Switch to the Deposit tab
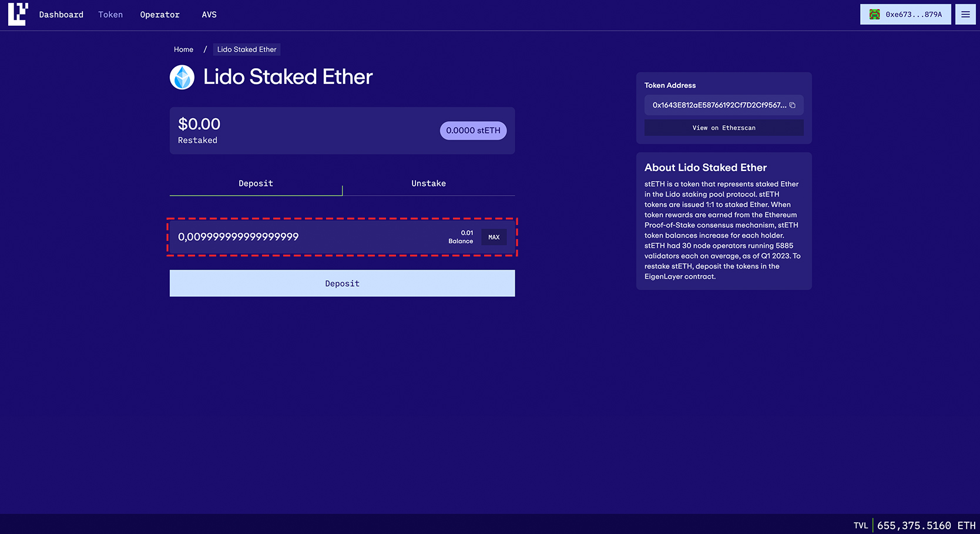This screenshot has width=980, height=534. 256,183
